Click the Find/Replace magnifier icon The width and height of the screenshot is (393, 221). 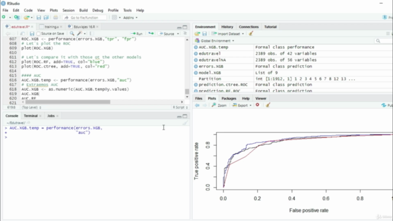(72, 34)
